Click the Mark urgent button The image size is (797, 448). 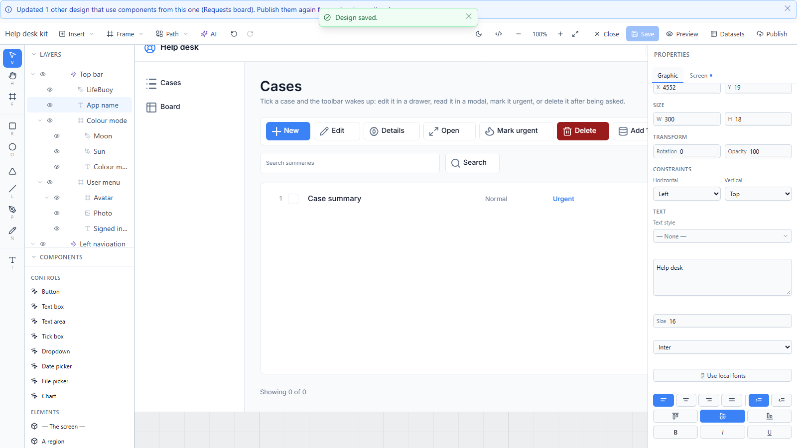[x=516, y=131]
